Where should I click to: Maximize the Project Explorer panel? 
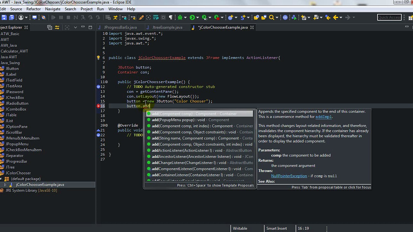(90, 27)
